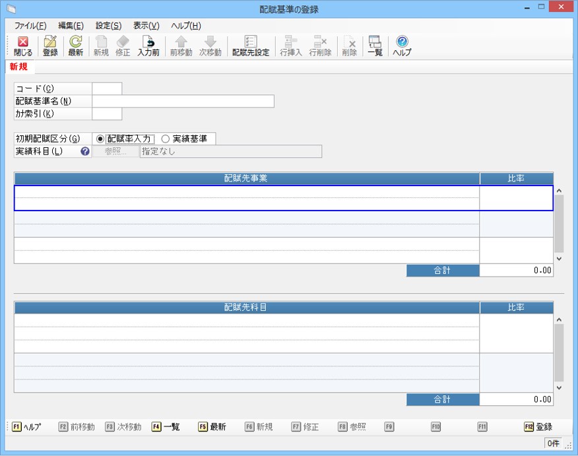This screenshot has width=578, height=456.
Task: Open the 表示(V) menu
Action: [x=146, y=26]
